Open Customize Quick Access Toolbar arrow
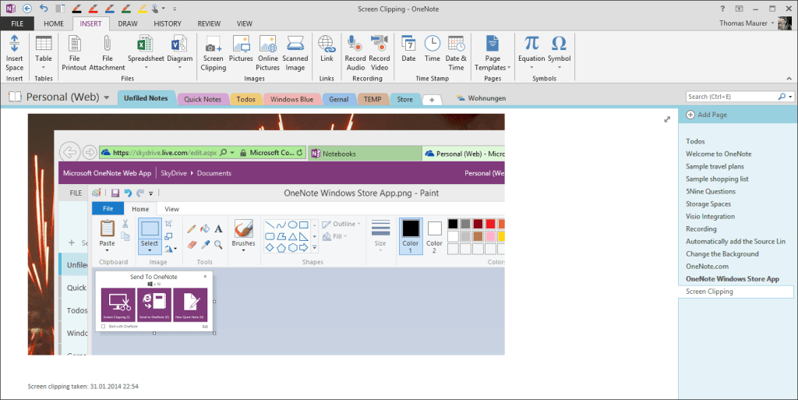 click(175, 9)
